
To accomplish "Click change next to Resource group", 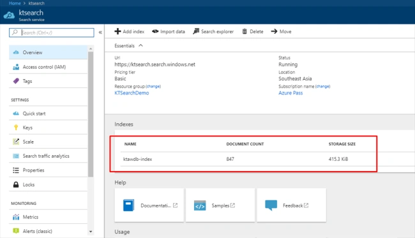I will coord(153,86).
